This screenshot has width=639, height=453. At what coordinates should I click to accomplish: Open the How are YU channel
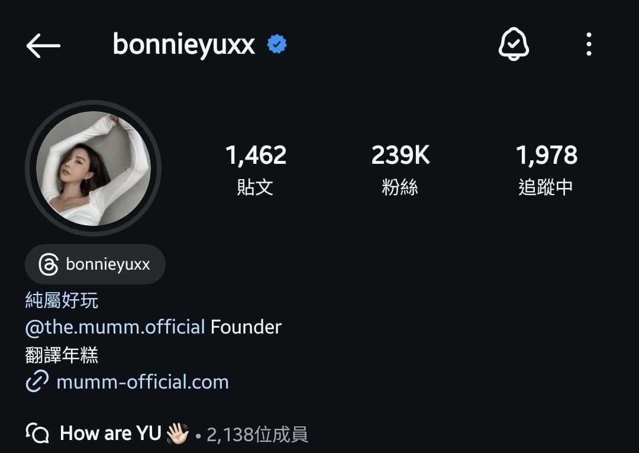coord(111,433)
